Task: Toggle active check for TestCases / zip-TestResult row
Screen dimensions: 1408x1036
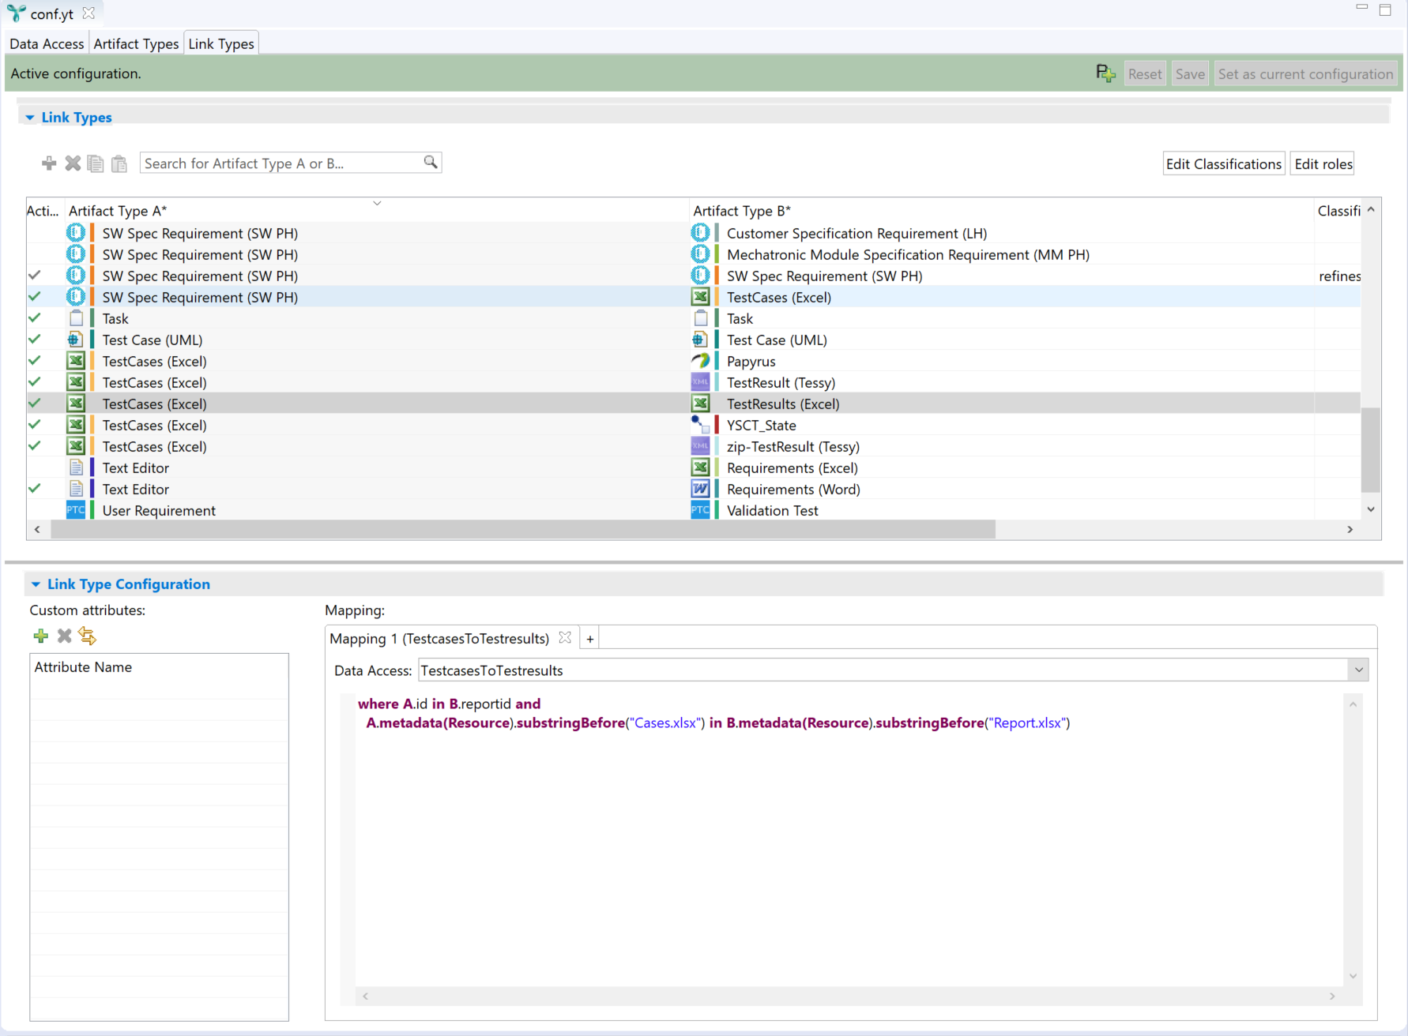Action: coord(35,446)
